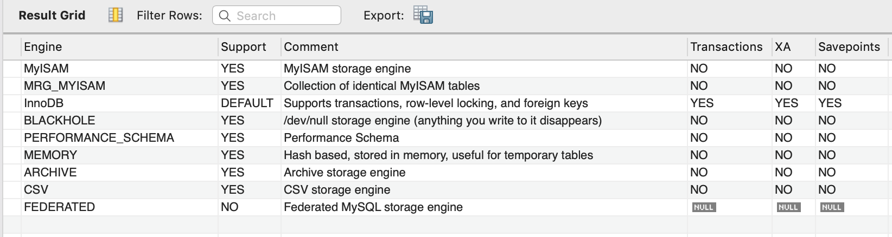Image resolution: width=892 pixels, height=237 pixels.
Task: Click the NULL Transactions cell for FEDERATED
Action: point(704,207)
